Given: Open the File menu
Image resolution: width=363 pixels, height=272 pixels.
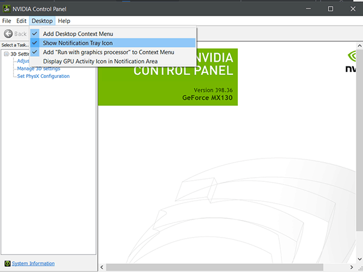Looking at the screenshot, I should point(7,21).
